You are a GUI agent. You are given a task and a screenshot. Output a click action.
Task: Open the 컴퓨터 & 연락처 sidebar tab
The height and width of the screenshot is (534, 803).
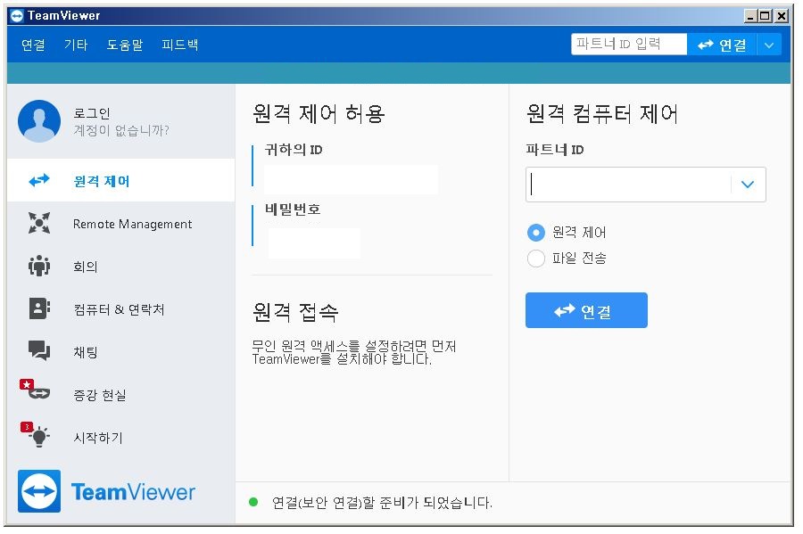click(120, 309)
